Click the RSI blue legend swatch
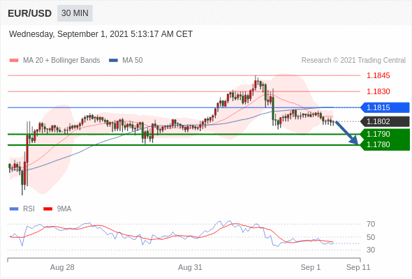 pos(14,209)
